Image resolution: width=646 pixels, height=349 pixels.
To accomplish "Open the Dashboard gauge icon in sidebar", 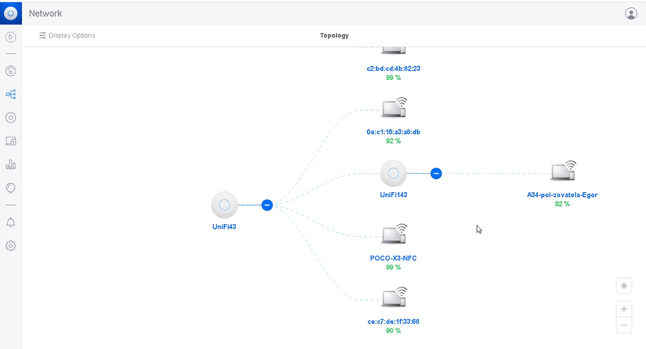I will pos(10,71).
